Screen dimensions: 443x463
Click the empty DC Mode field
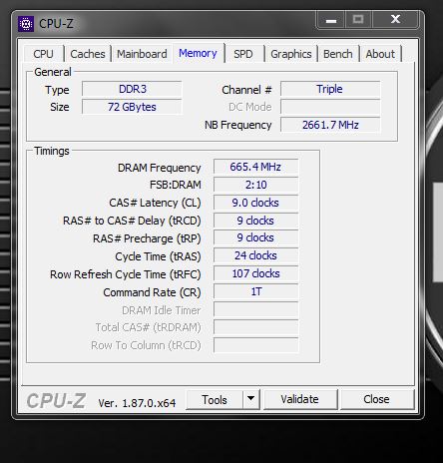[x=330, y=107]
